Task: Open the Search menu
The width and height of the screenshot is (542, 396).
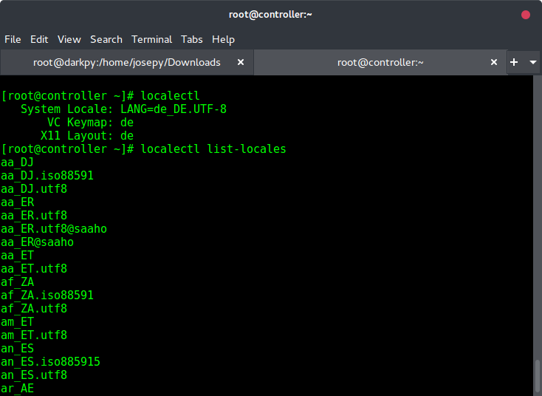Action: [x=106, y=39]
